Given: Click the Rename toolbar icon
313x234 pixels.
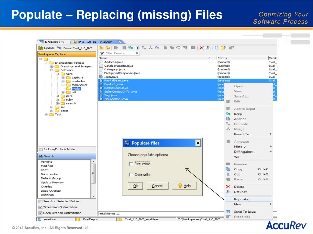Looking at the screenshot, I should (x=193, y=48).
